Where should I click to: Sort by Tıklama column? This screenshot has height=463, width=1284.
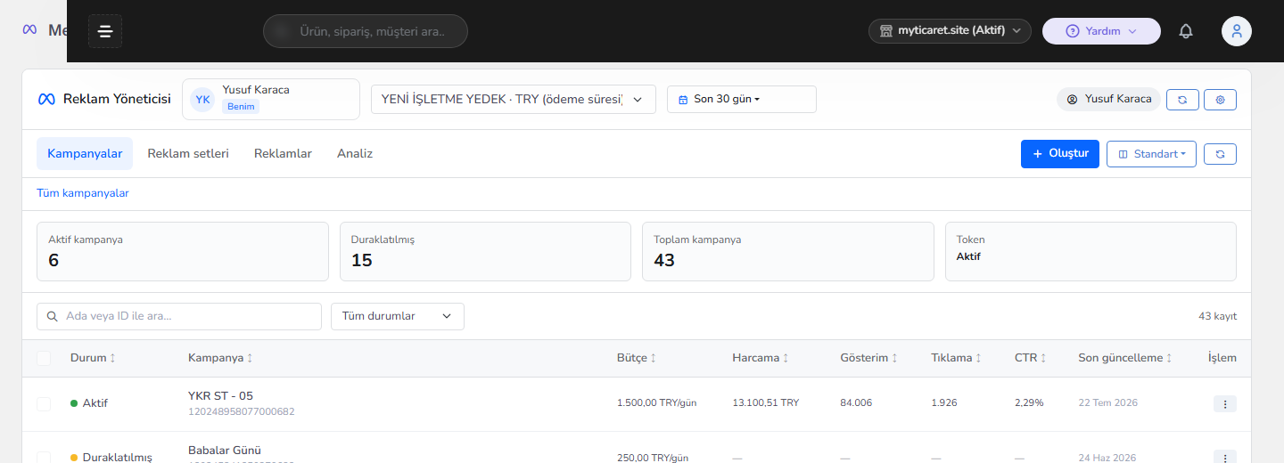click(956, 358)
